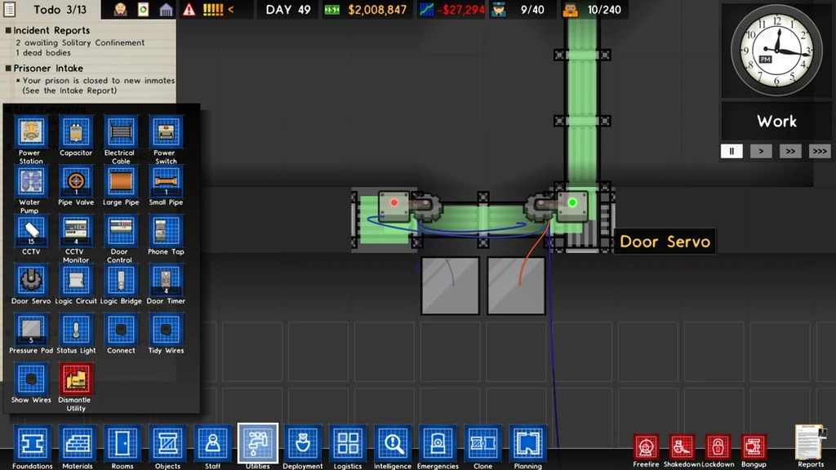This screenshot has height=470, width=836.
Task: Select the Power Station utility
Action: [x=31, y=132]
